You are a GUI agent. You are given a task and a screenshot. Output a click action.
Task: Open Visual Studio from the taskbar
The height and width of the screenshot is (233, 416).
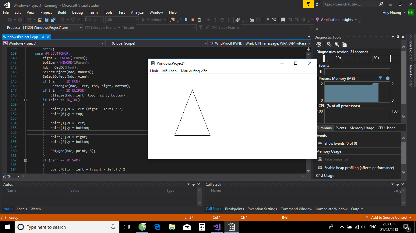217,227
